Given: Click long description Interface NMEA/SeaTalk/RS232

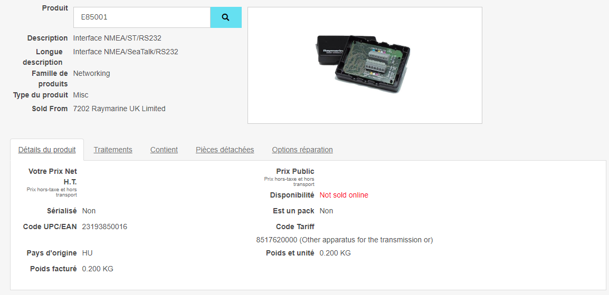Looking at the screenshot, I should click(x=126, y=52).
